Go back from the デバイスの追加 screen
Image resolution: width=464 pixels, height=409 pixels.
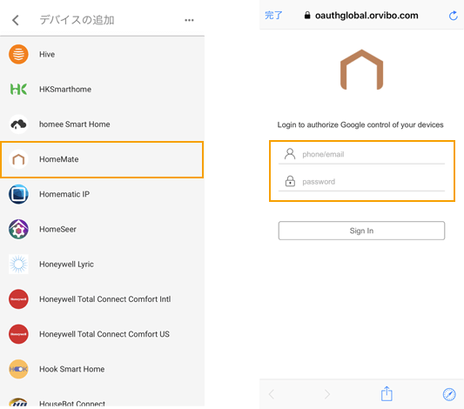coord(16,20)
